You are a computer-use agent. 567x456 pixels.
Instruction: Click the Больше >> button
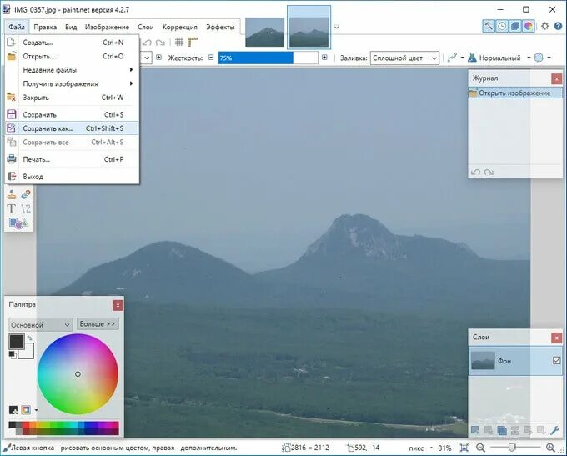(98, 324)
